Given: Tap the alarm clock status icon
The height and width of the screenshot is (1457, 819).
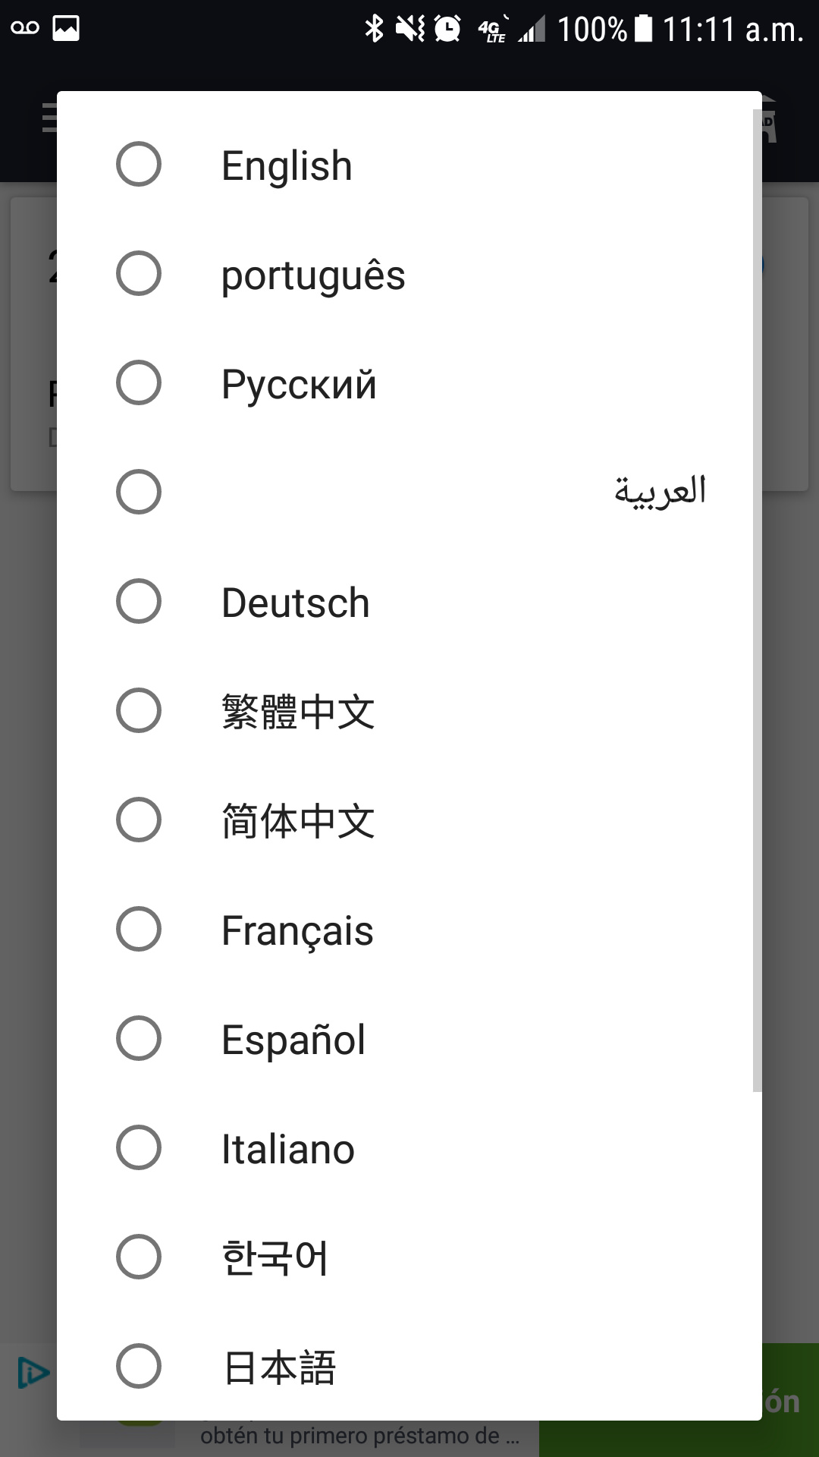Looking at the screenshot, I should pos(447,29).
